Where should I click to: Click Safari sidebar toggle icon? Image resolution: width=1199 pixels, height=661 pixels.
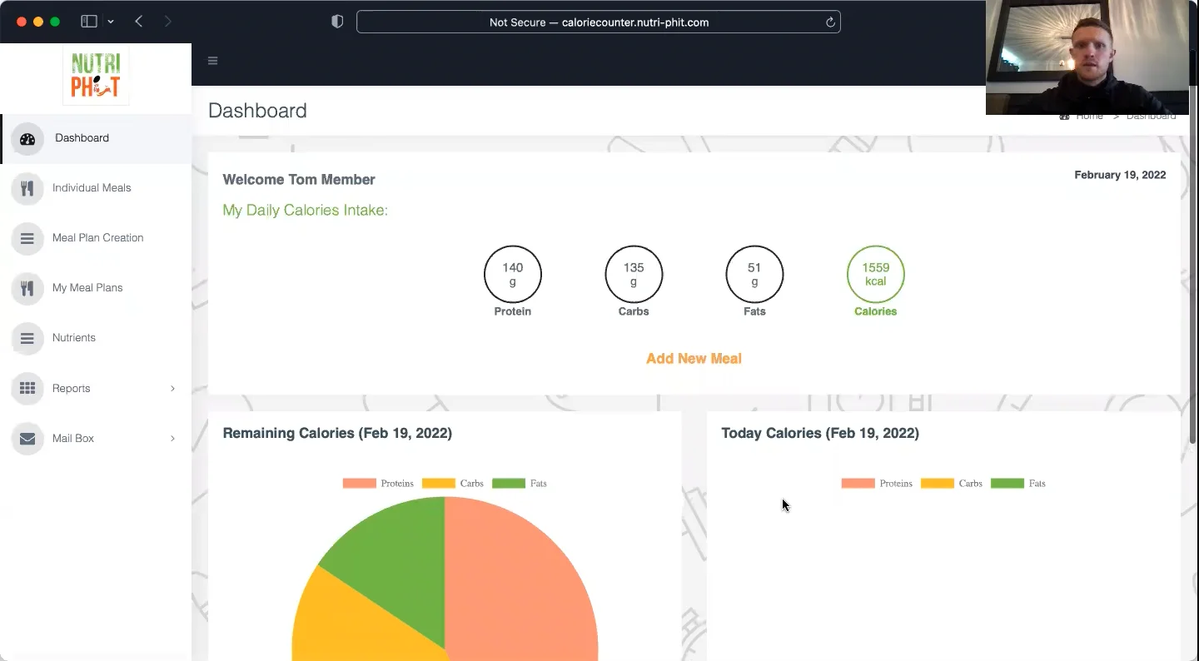(89, 22)
